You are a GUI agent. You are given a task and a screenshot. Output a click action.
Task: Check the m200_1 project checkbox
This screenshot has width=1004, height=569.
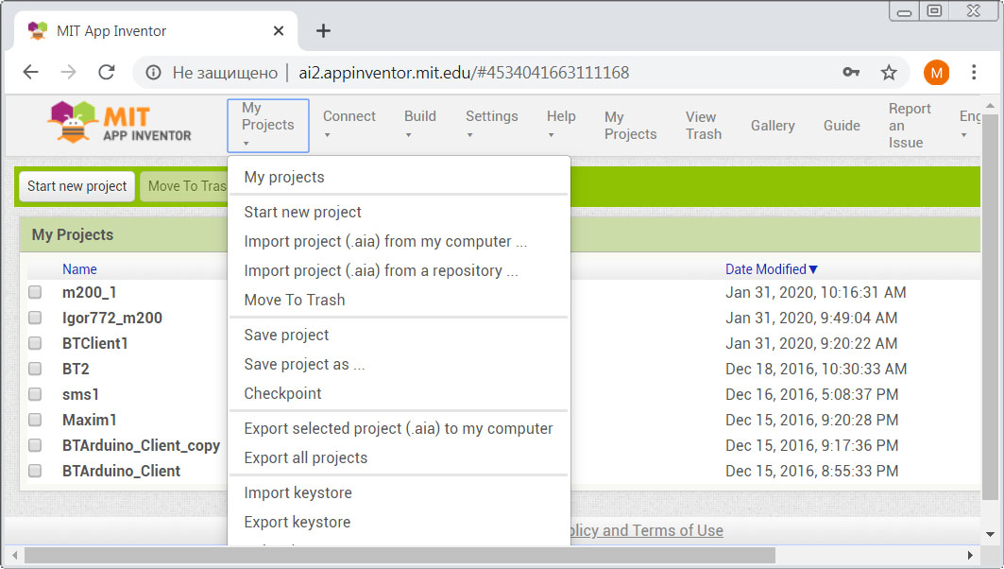[x=35, y=293]
